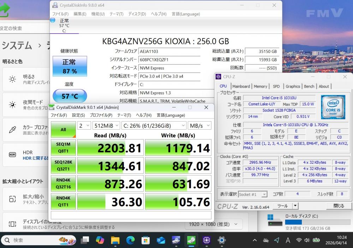Screen dimensions: 353x248
Task: Click the 57 °C temperature indicator
Action: coord(70,96)
